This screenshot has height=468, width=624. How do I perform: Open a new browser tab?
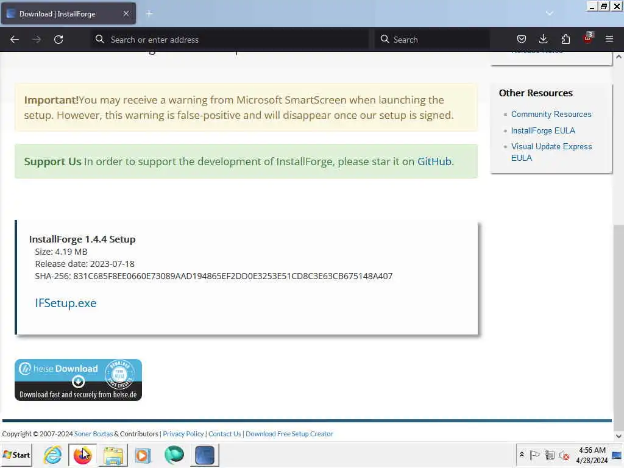point(149,14)
